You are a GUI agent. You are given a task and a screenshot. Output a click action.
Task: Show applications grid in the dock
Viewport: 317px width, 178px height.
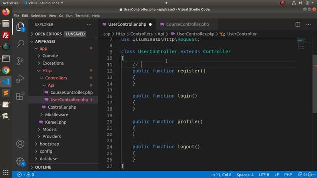pyautogui.click(x=6, y=172)
